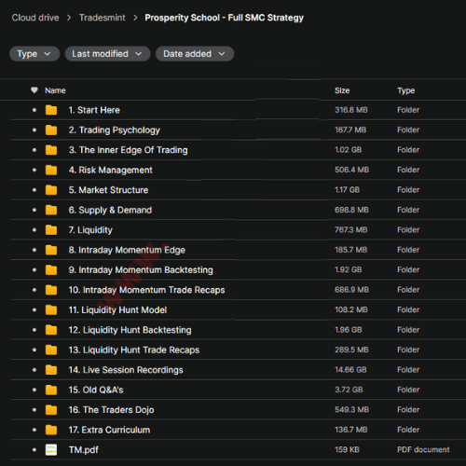This screenshot has height=466, width=466.
Task: Open the 16. The Traders Dojo folder name
Action: tap(111, 410)
